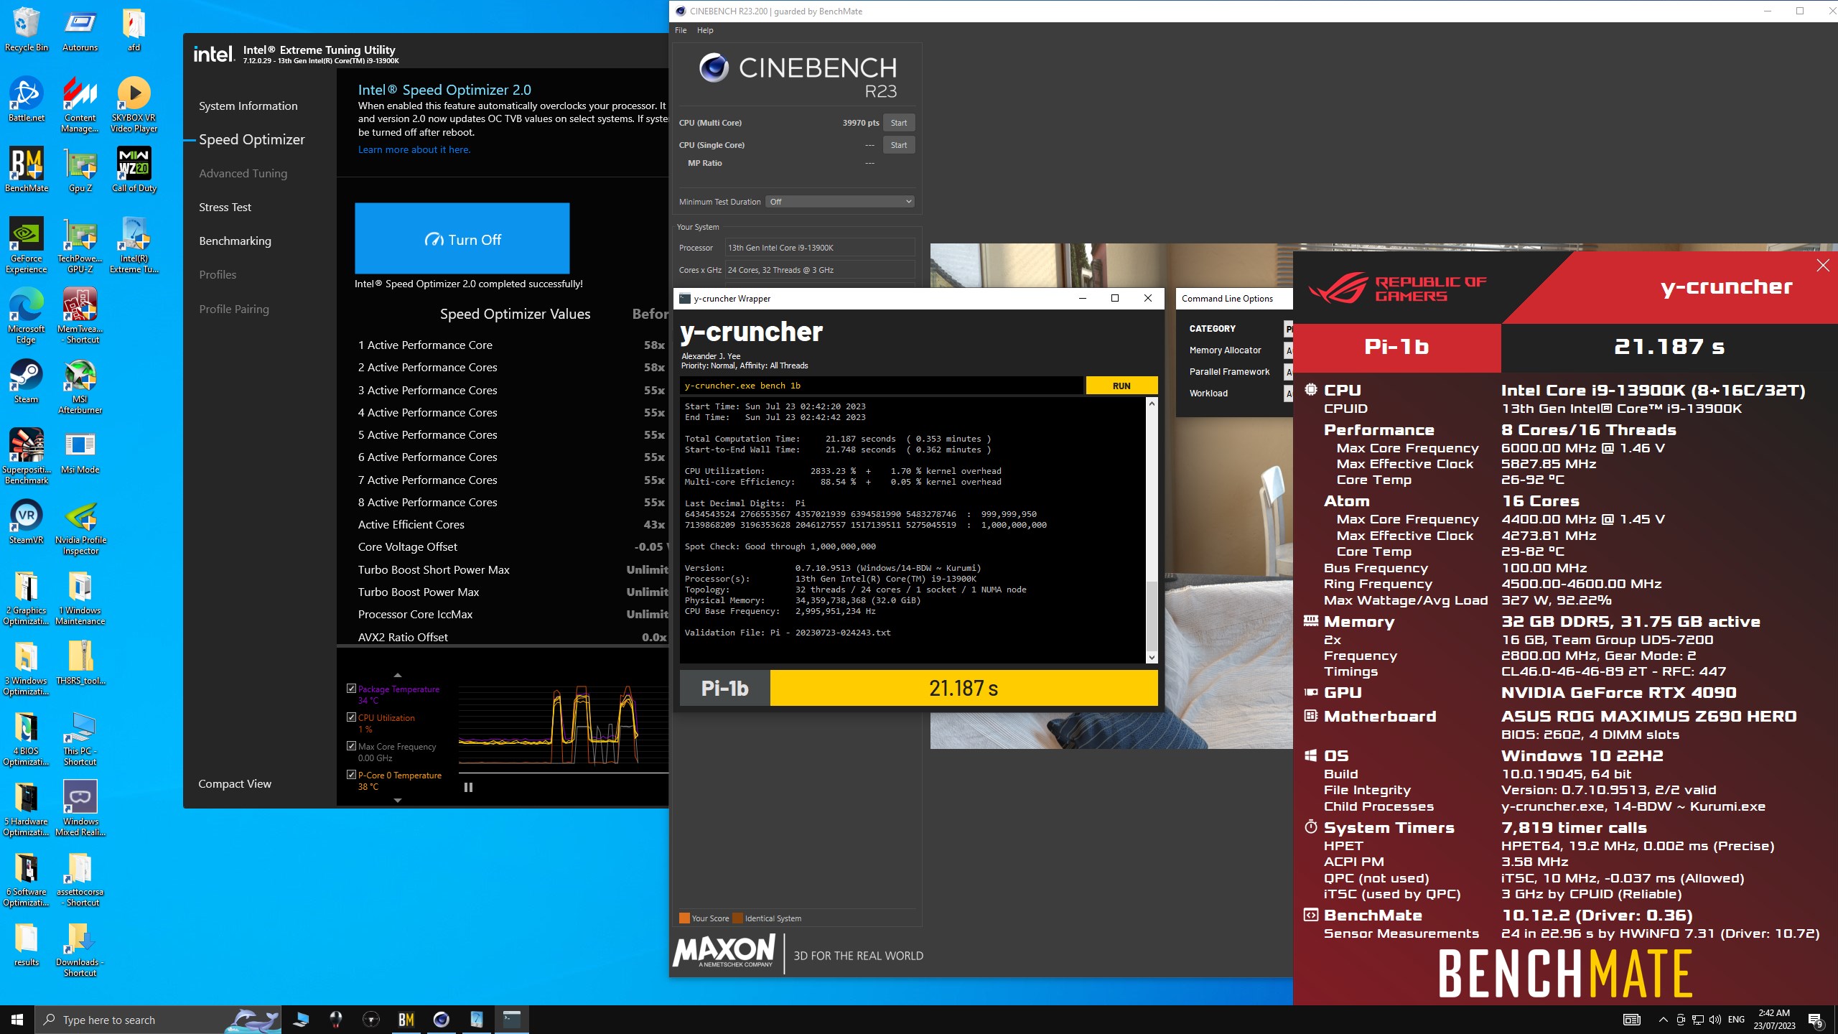Image resolution: width=1838 pixels, height=1034 pixels.
Task: Go to Stress Test in XTU sidebar
Action: 225,207
